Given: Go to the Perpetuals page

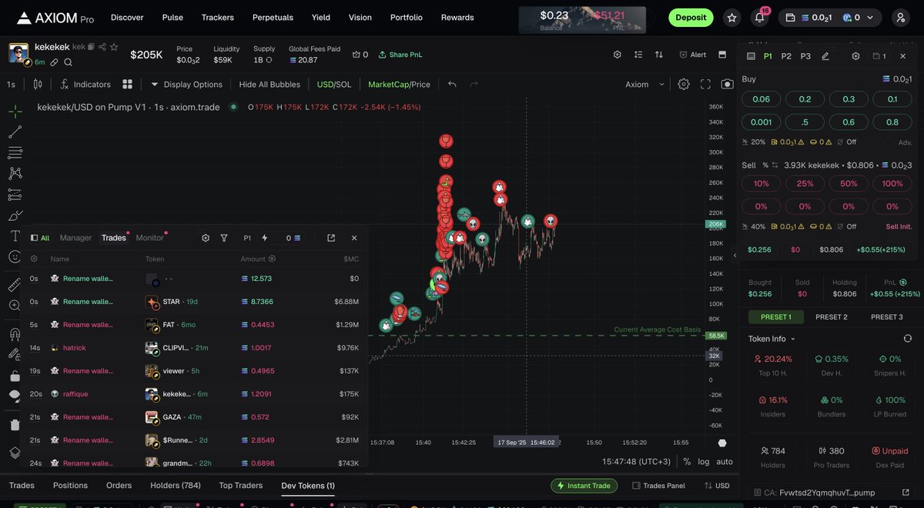Looking at the screenshot, I should click(x=273, y=17).
